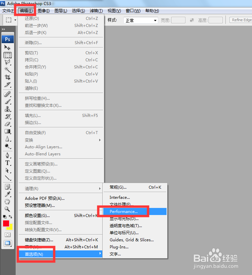This screenshot has height=275, width=252.
Task: Select the Crop tool
Action: point(7,77)
